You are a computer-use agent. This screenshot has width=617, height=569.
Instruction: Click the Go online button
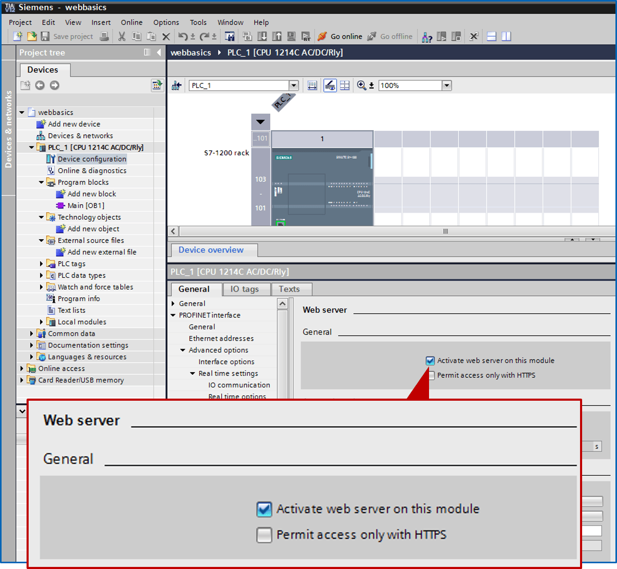[340, 36]
